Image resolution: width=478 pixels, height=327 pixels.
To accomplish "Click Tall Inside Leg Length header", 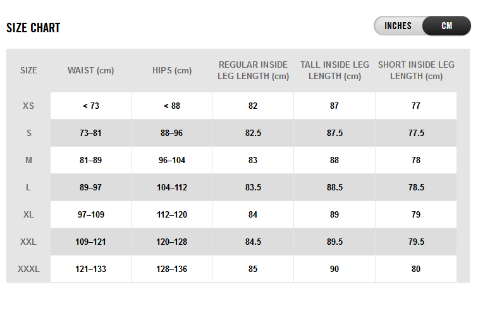I will click(x=334, y=70).
